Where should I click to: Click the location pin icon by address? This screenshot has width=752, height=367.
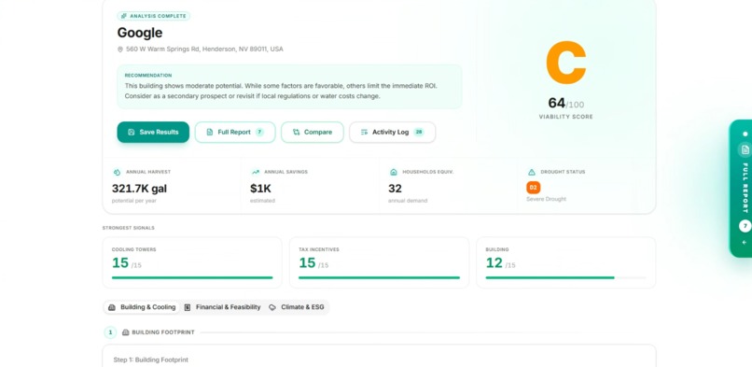(120, 49)
